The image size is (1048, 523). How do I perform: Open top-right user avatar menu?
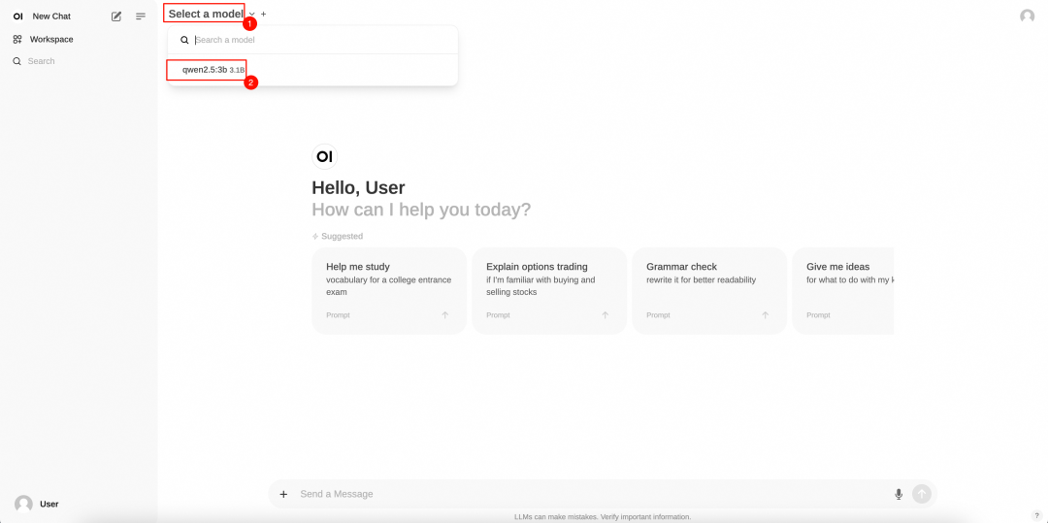click(1027, 16)
